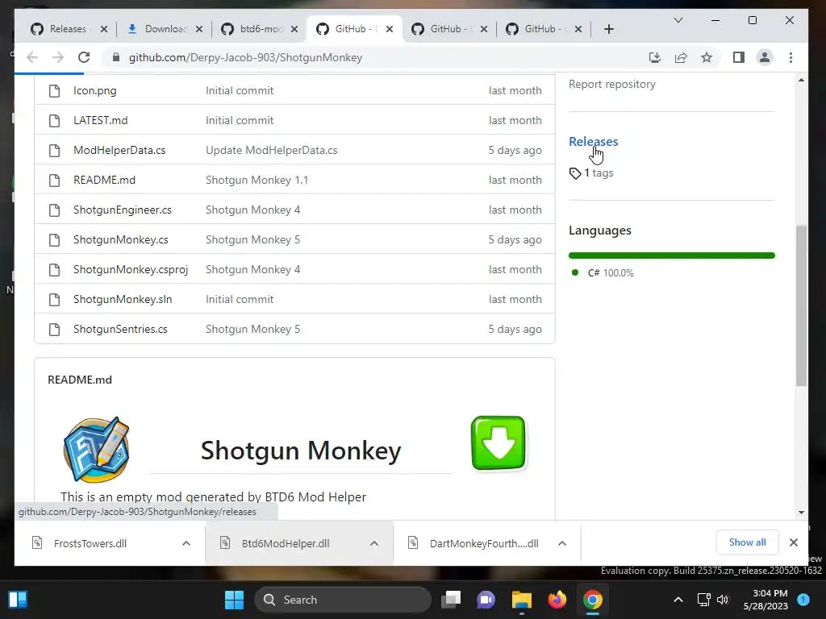Open a new browser tab
826x619 pixels.
tap(609, 29)
